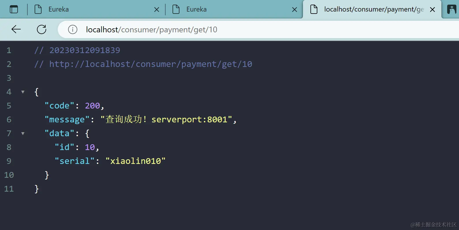This screenshot has height=230, width=459.
Task: Open the tab actions menu icon
Action: point(14,9)
